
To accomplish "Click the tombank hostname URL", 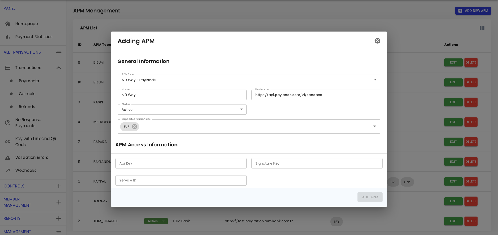I will pyautogui.click(x=259, y=221).
